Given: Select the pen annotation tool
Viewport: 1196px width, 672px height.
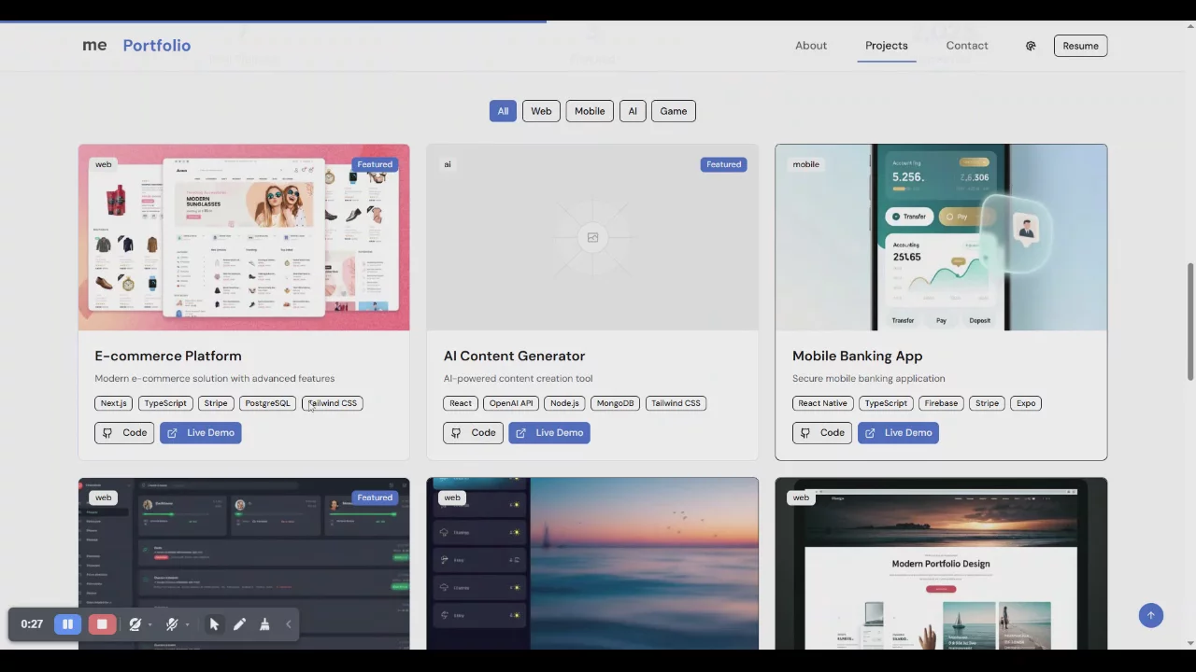Looking at the screenshot, I should coord(239,624).
